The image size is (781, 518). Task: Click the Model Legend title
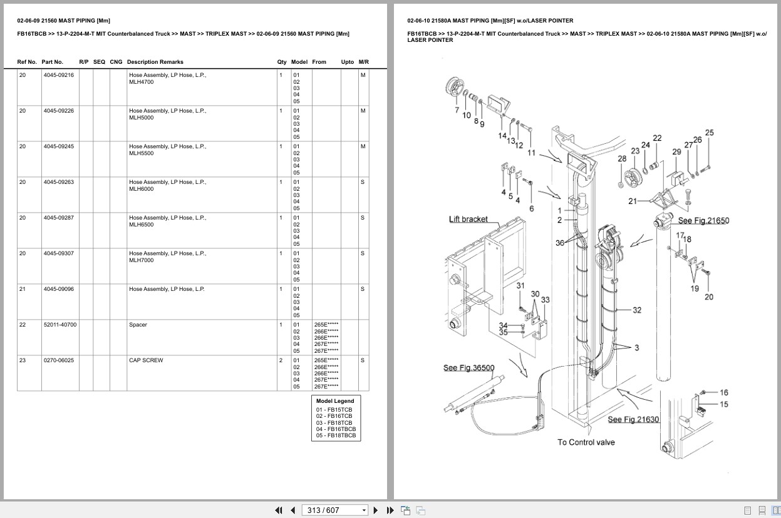[x=335, y=401]
